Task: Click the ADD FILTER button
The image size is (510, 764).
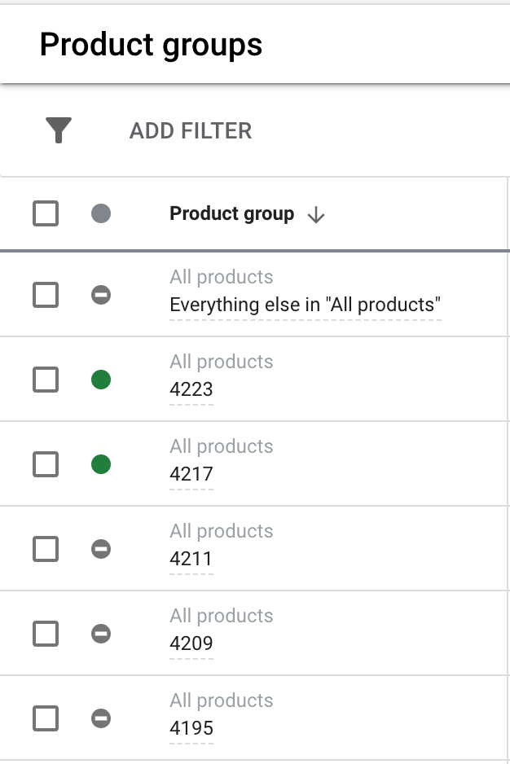Action: 191,131
